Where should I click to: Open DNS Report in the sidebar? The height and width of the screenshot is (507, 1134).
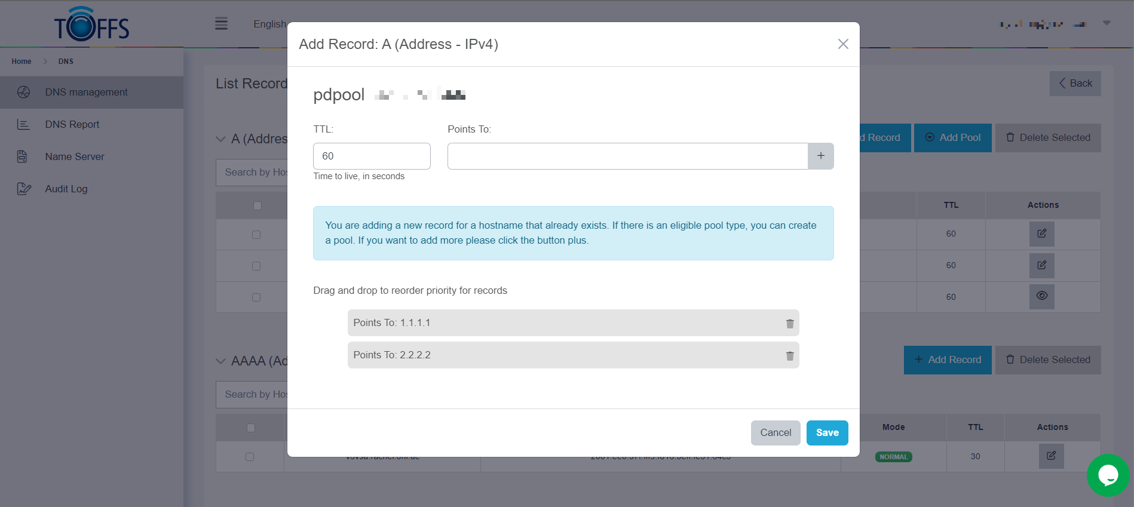coord(72,124)
